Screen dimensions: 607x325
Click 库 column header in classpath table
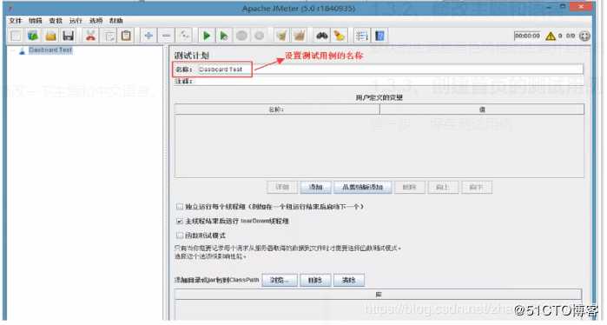[x=379, y=295]
